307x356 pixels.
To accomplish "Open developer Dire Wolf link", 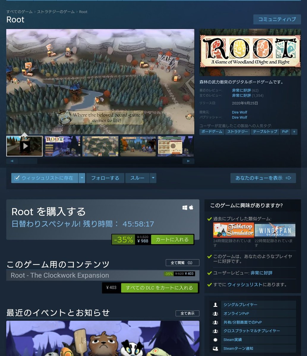I will (240, 112).
